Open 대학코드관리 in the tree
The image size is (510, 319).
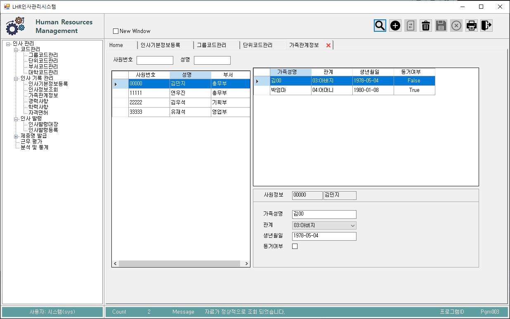pyautogui.click(x=43, y=73)
